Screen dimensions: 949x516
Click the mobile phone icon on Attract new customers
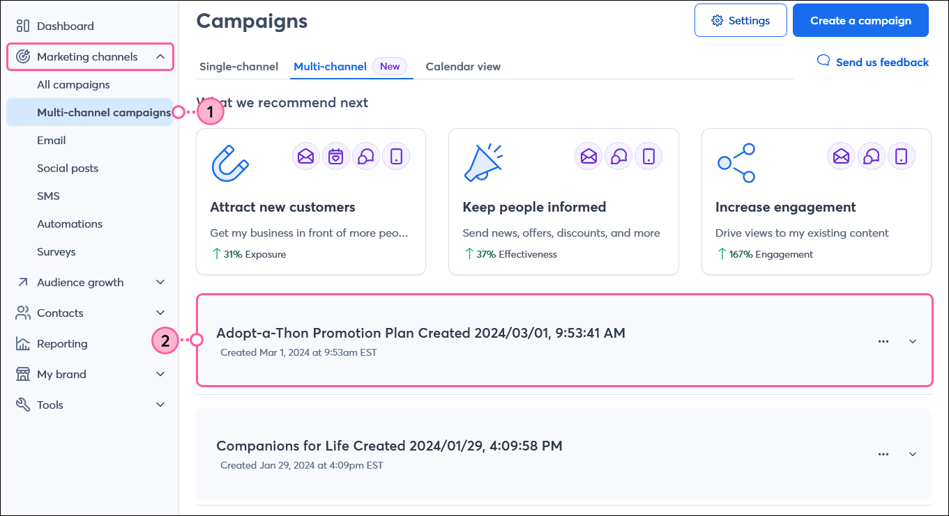[396, 156]
